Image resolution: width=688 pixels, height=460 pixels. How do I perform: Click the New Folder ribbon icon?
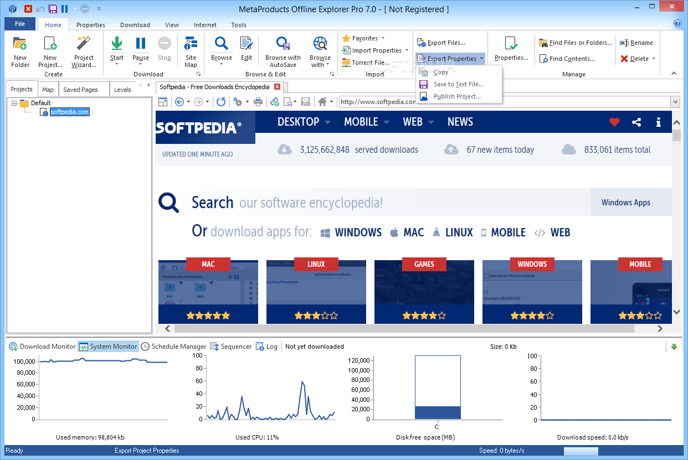[20, 51]
